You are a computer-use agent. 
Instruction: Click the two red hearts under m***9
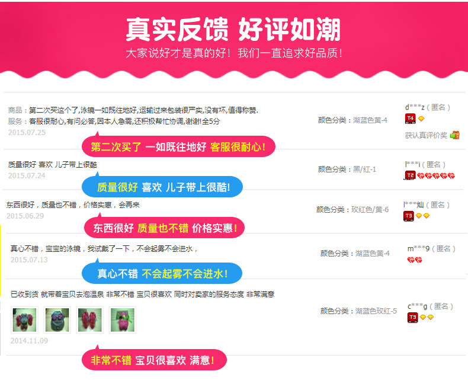(x=415, y=260)
